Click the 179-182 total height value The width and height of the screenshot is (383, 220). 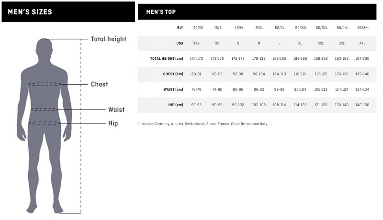pyautogui.click(x=259, y=58)
